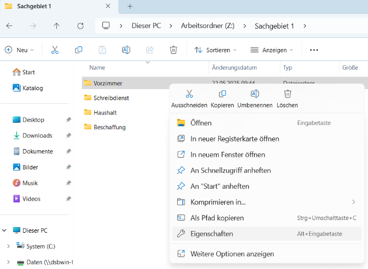368x269 pixels.
Task: Open a new tab with plus button
Action: [130, 6]
